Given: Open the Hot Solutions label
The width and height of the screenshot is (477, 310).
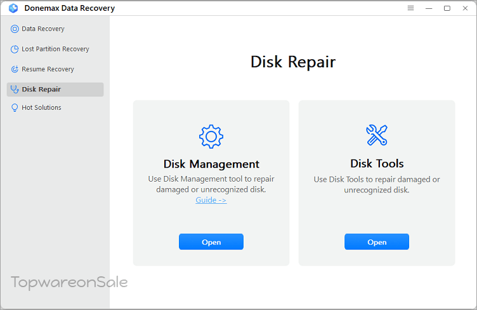Looking at the screenshot, I should pos(41,107).
